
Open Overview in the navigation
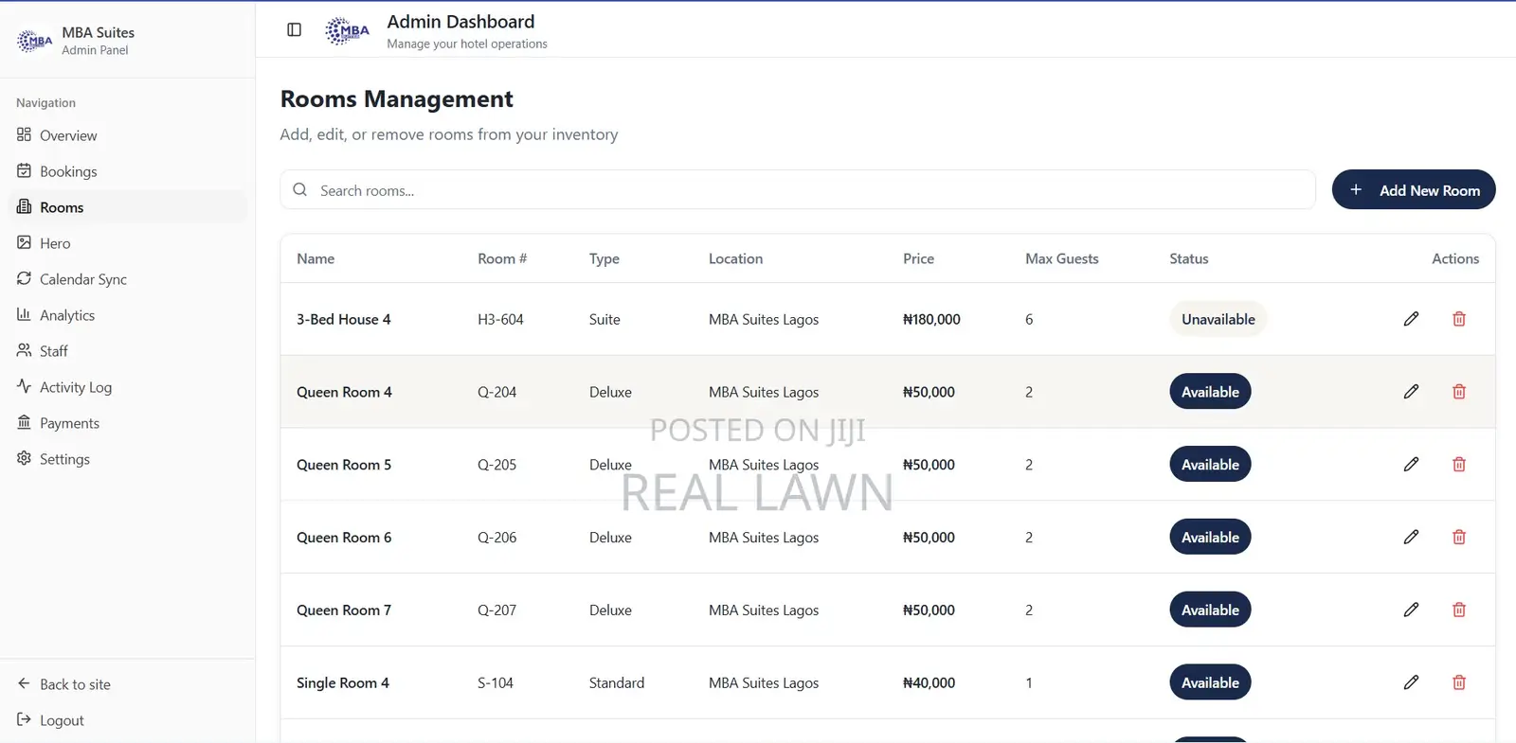pos(127,135)
